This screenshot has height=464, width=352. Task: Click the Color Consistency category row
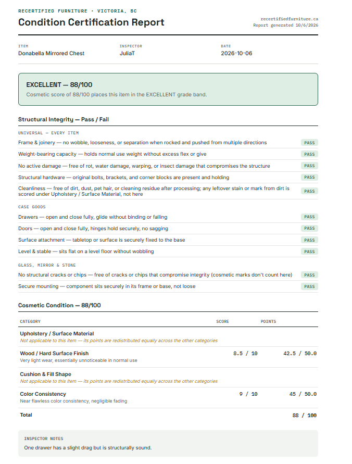[x=168, y=397]
